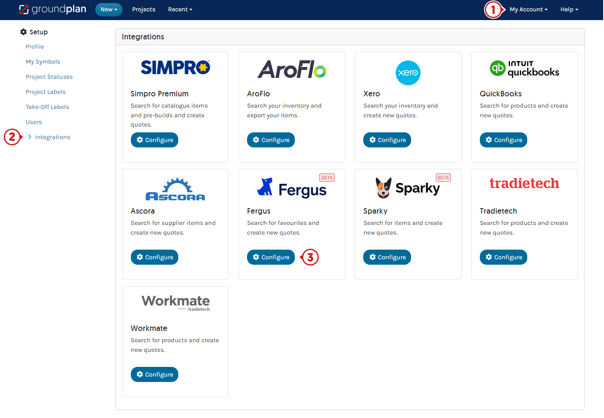Image resolution: width=604 pixels, height=418 pixels.
Task: Open Profile settings
Action: (35, 46)
